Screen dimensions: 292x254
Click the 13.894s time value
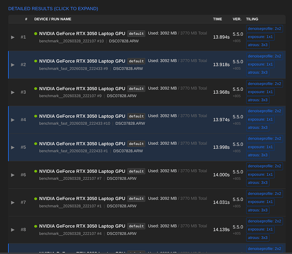coord(221,37)
